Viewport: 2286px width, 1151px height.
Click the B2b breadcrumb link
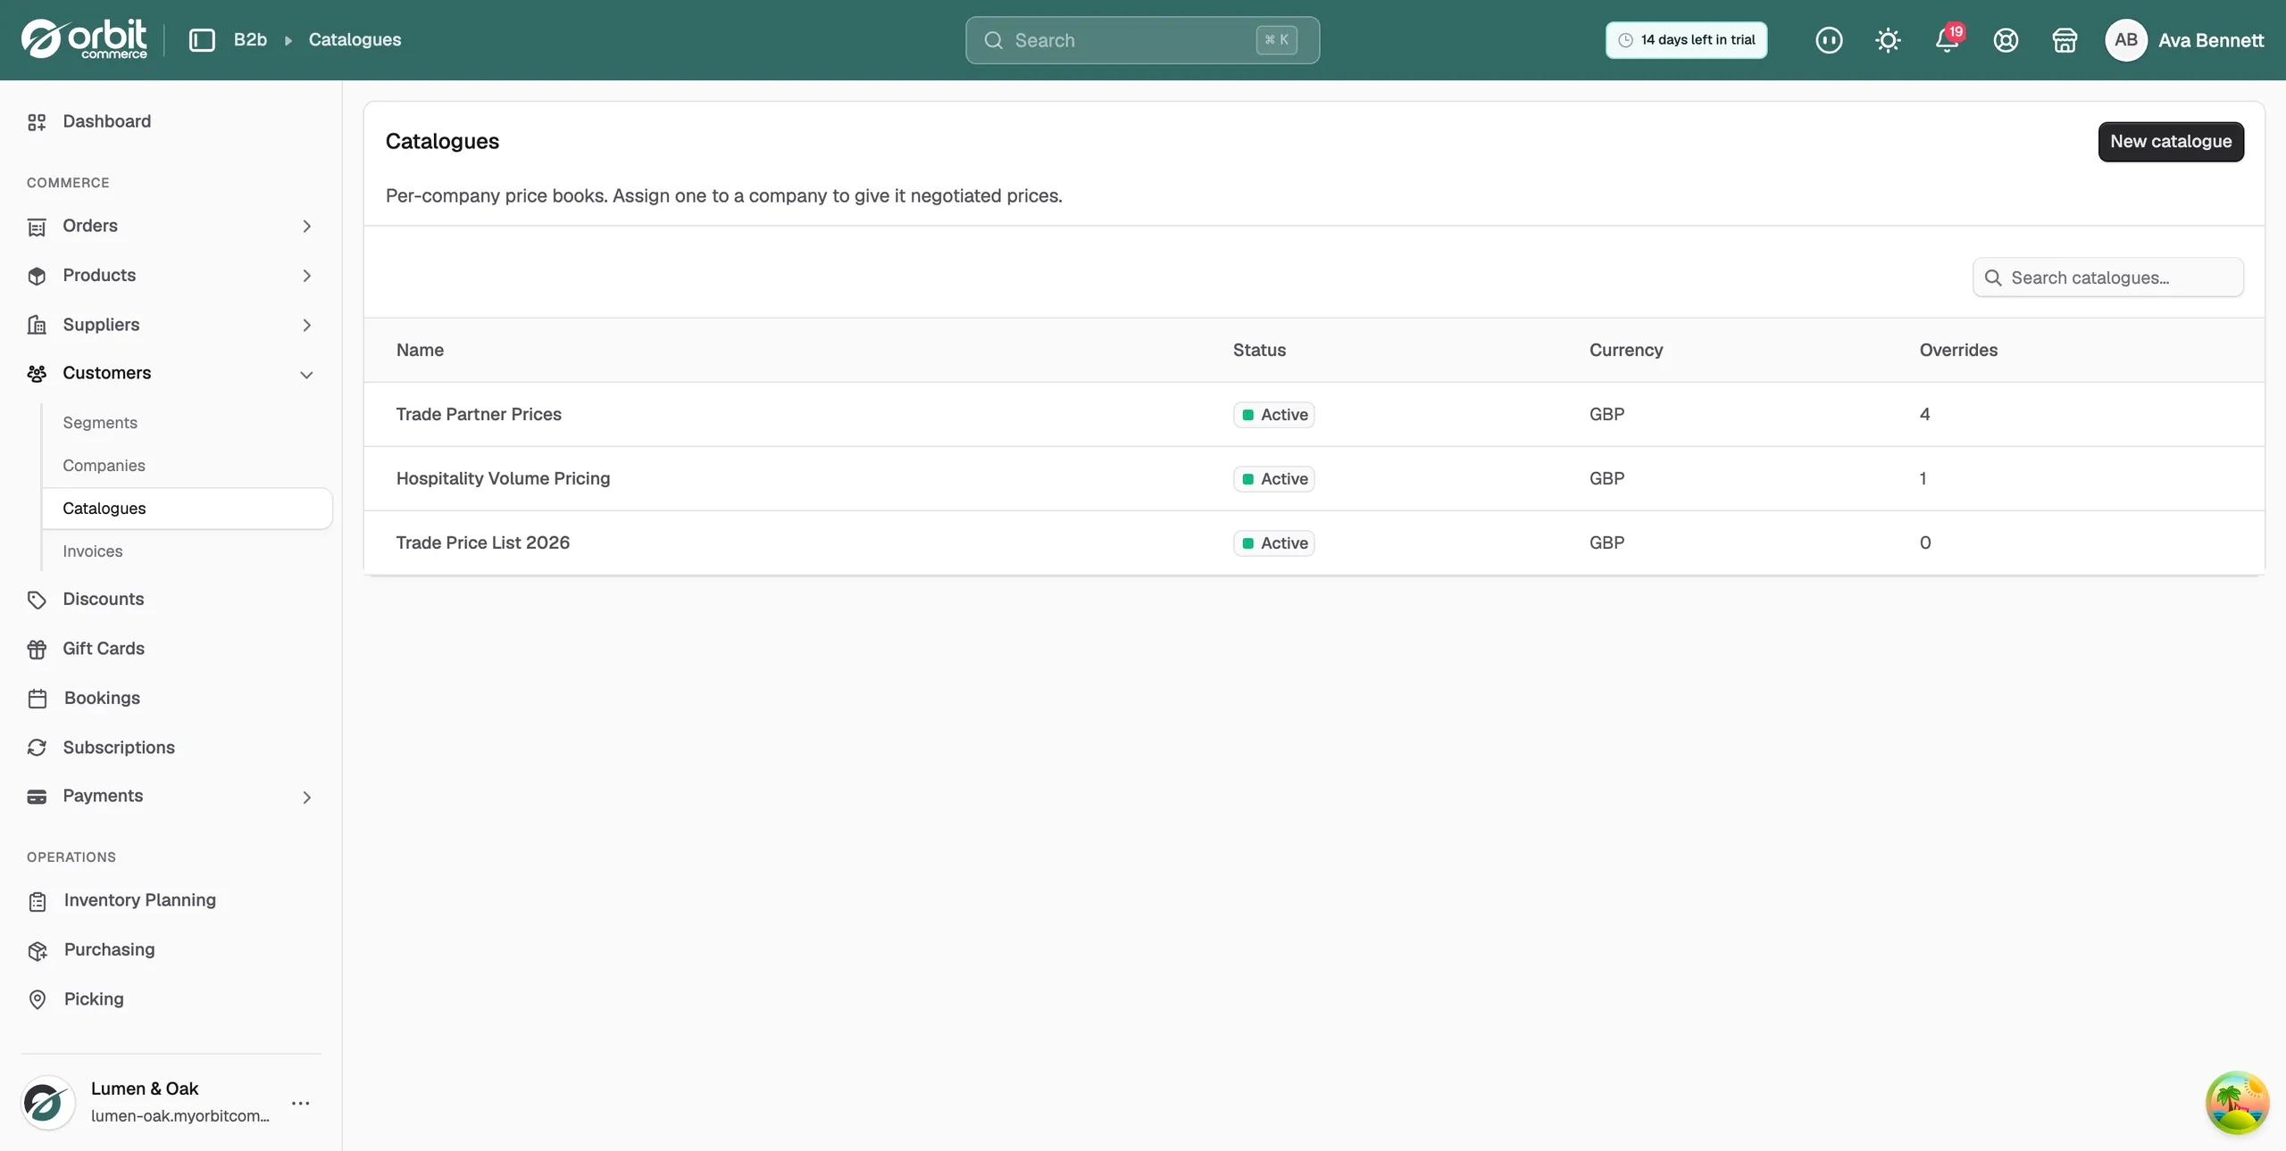250,40
